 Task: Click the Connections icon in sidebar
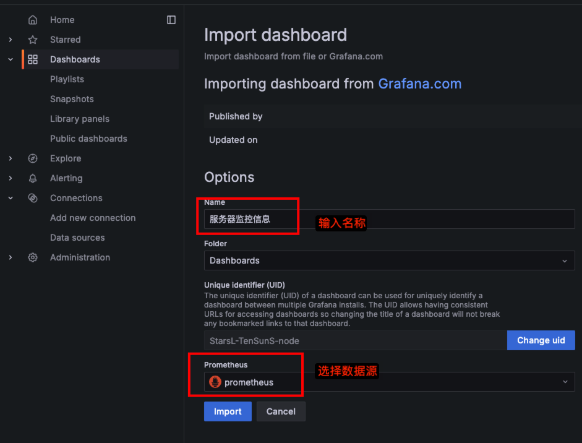tap(33, 198)
